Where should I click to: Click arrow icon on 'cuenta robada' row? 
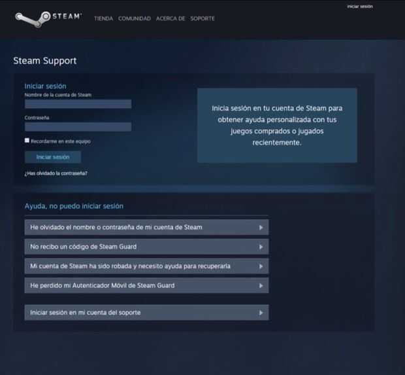(261, 266)
